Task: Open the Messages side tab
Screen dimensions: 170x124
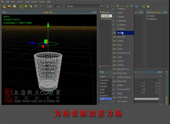Action: click(166, 100)
